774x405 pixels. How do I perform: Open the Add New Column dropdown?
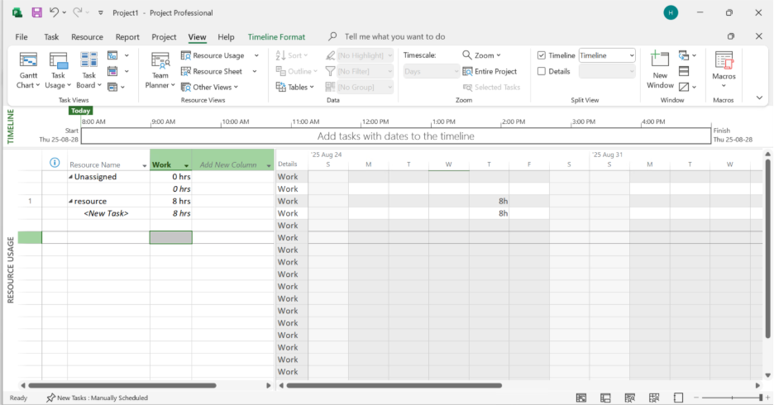click(x=269, y=166)
